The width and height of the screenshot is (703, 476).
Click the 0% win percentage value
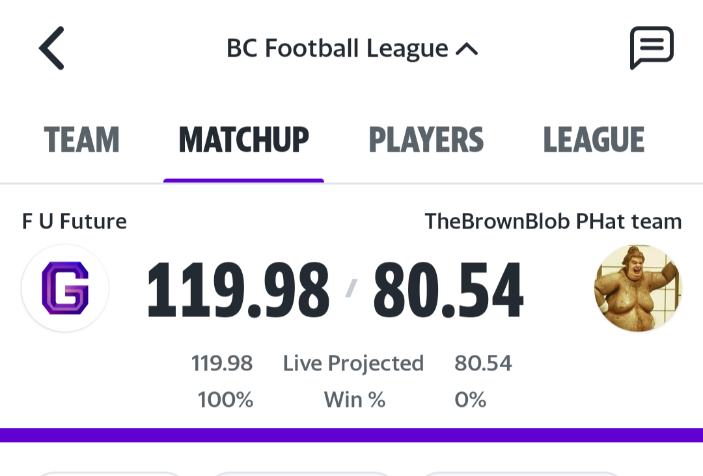pos(471,399)
